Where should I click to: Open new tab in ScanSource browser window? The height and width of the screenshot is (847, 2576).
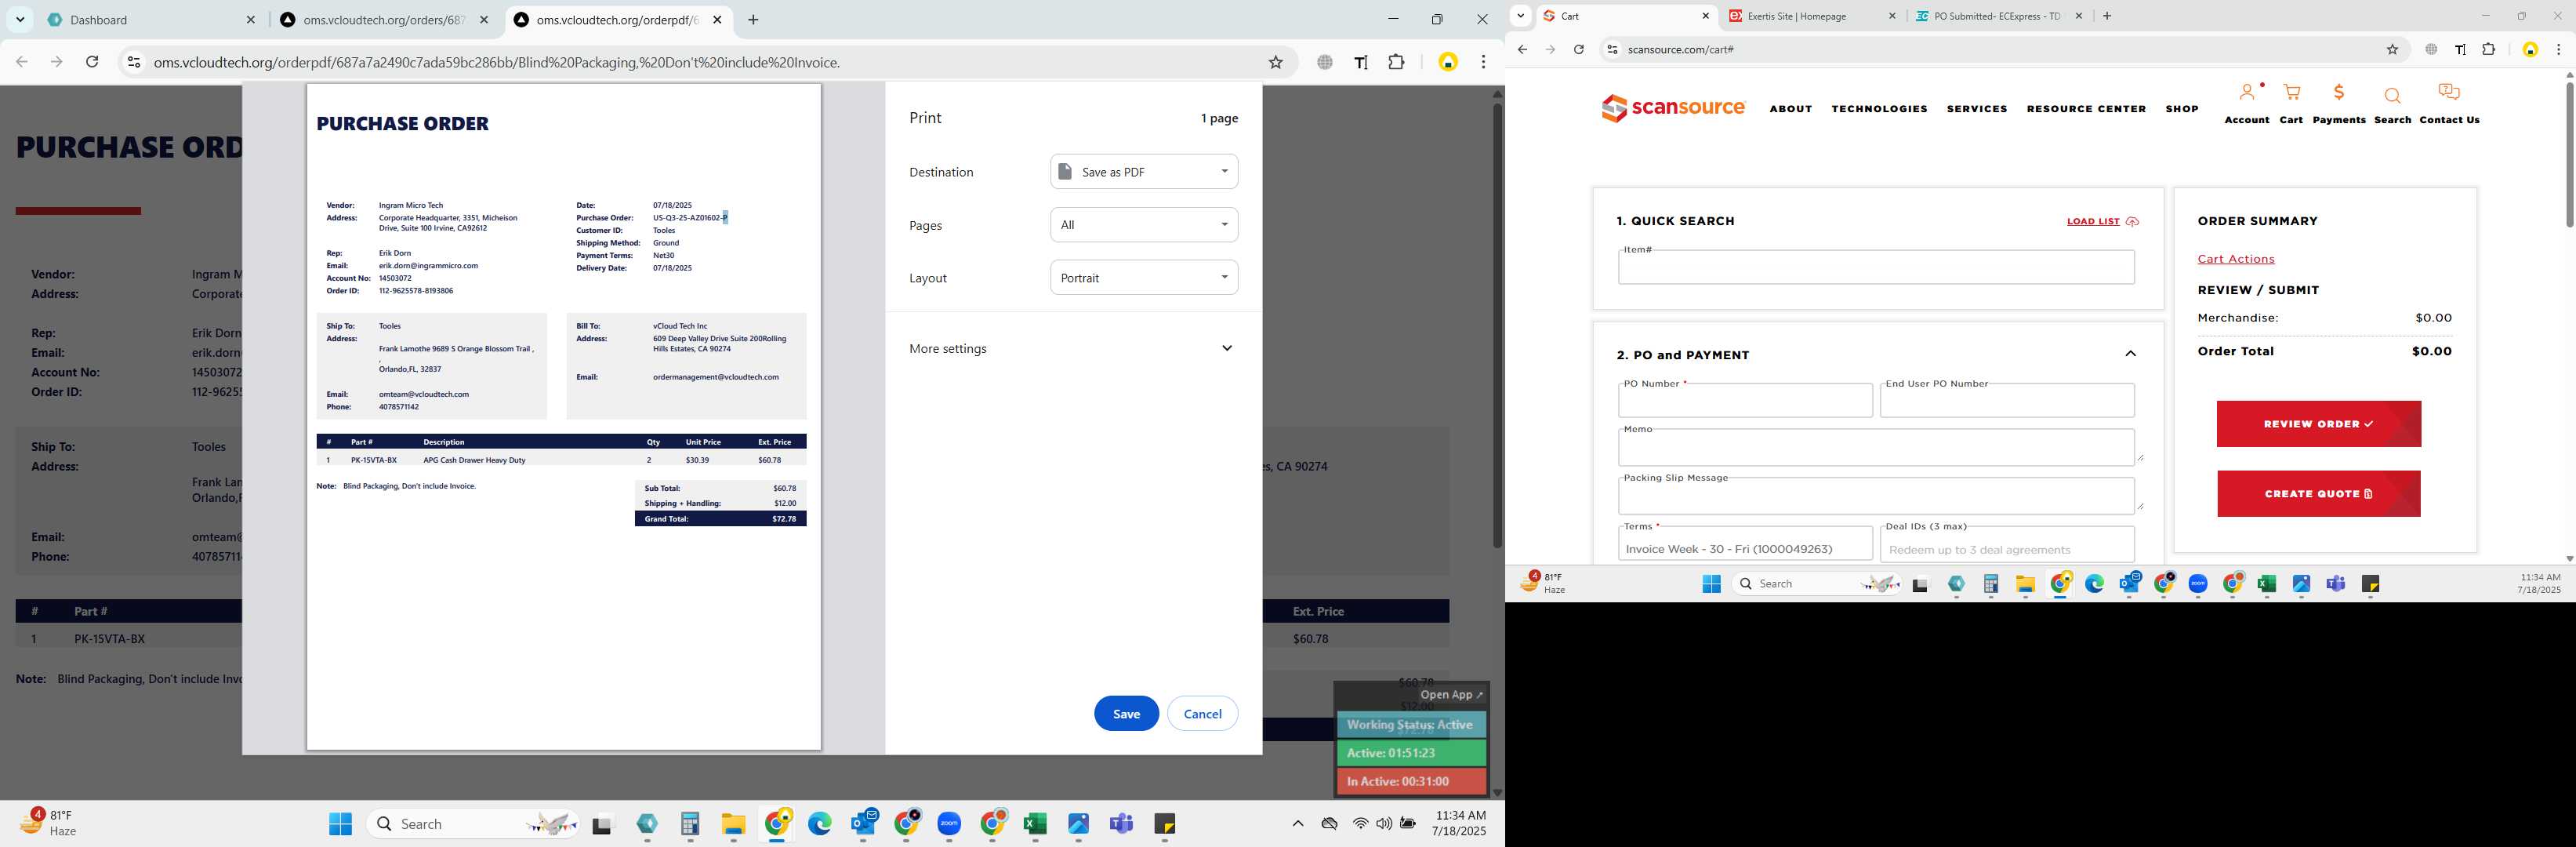click(2107, 16)
